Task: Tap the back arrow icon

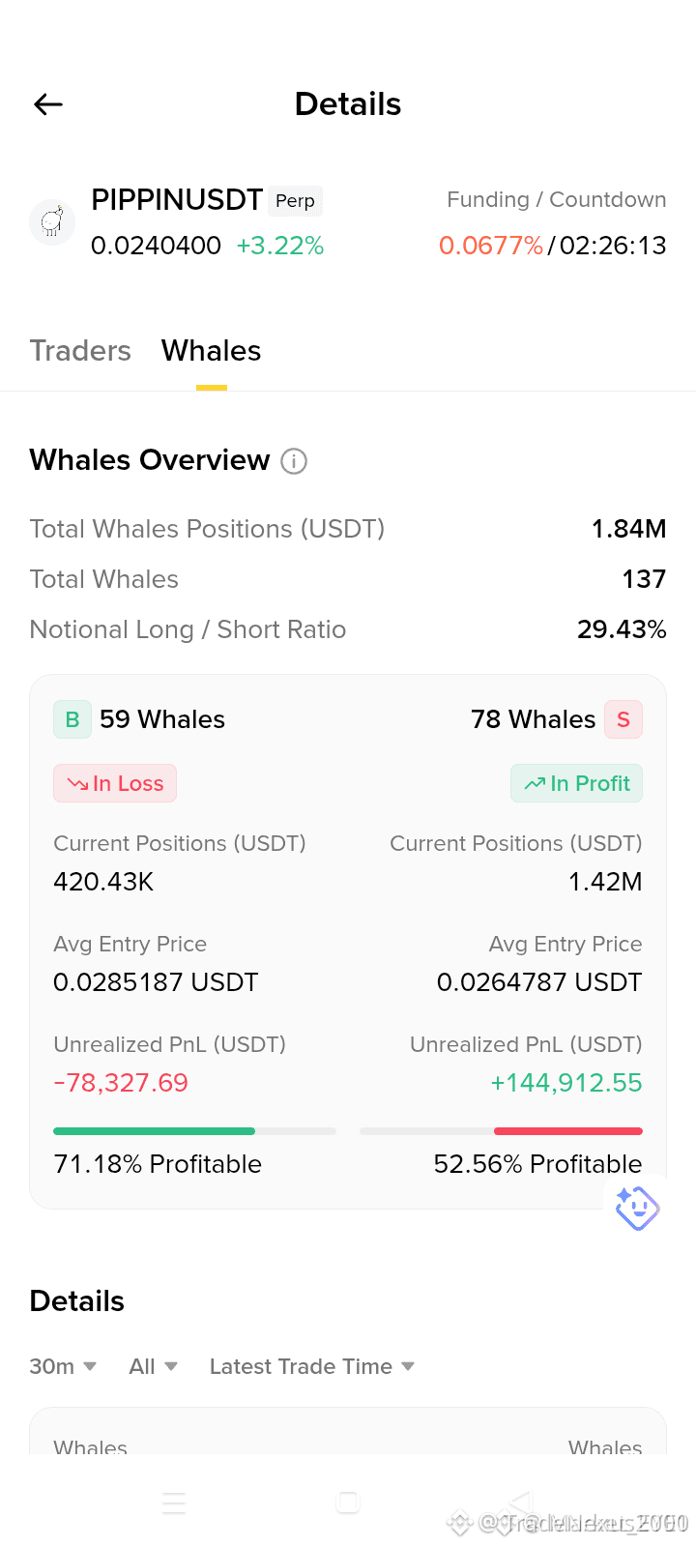Action: click(48, 104)
